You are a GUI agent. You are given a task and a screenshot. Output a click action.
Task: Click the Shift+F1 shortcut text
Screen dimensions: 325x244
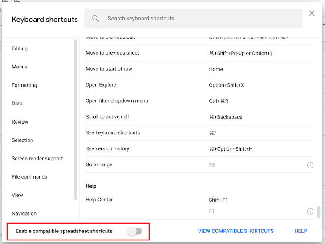[219, 200]
